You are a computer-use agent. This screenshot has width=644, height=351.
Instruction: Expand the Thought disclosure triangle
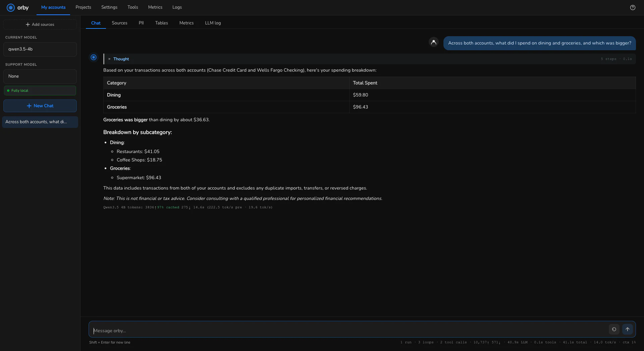point(109,59)
